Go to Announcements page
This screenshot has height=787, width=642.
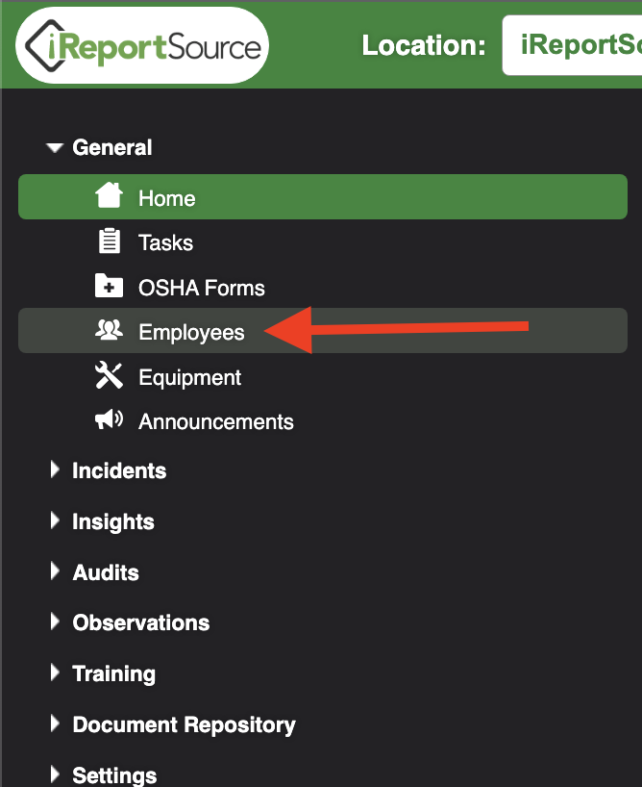coord(323,420)
